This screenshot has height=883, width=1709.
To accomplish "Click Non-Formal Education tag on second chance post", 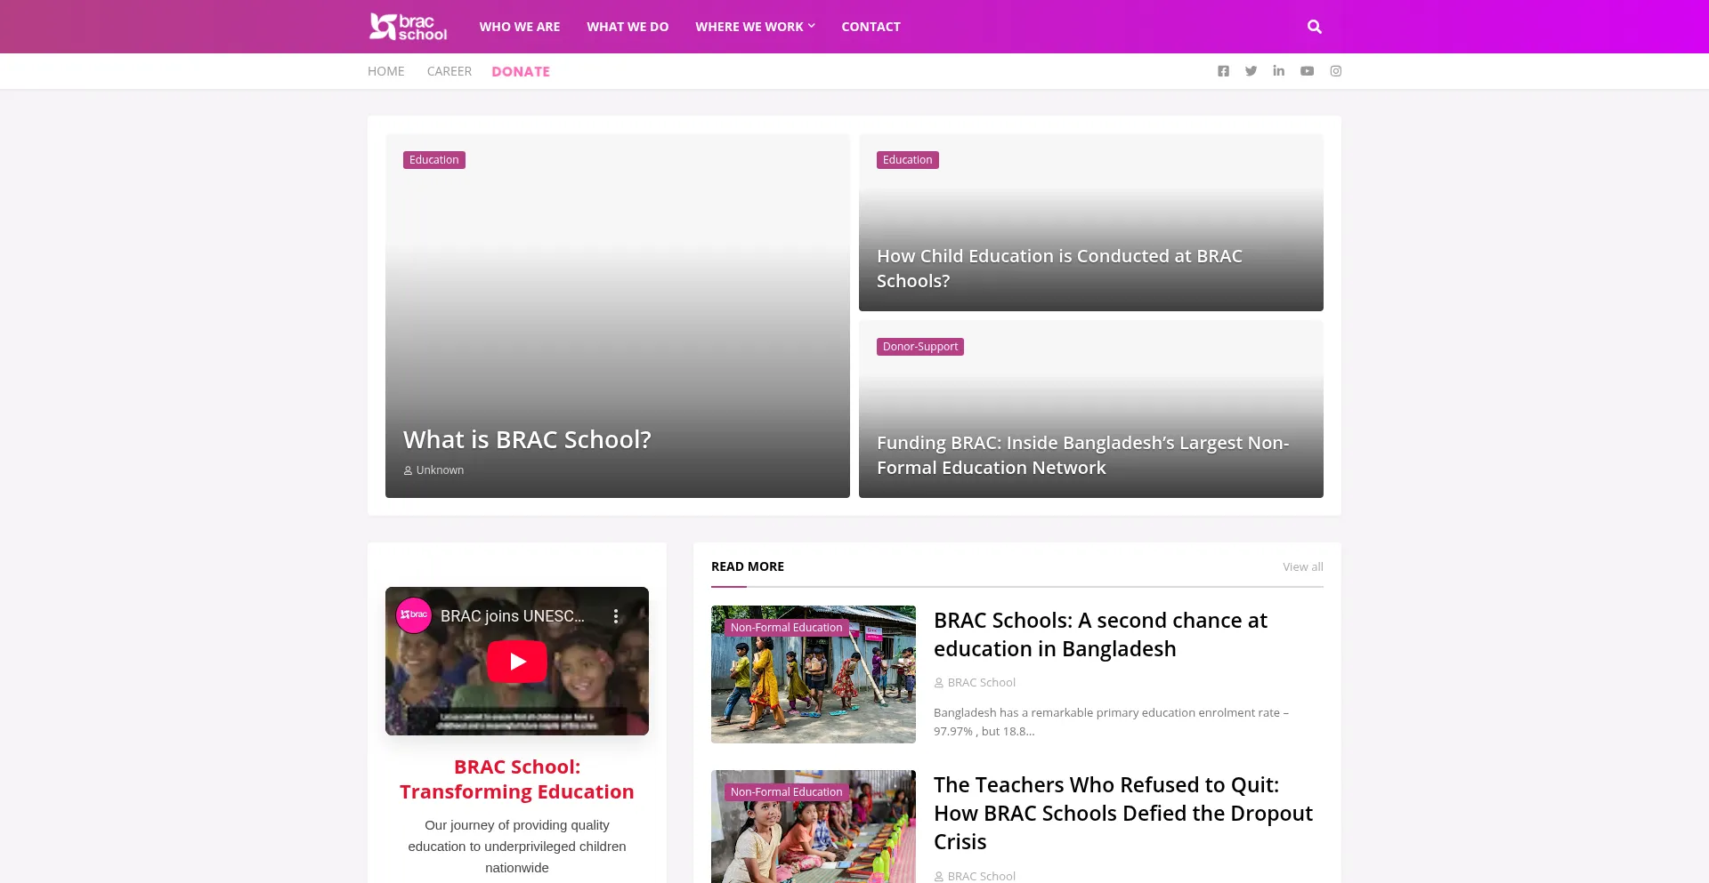I will 786,628.
